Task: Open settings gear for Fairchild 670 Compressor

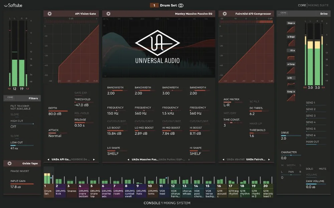Action: (x=225, y=14)
